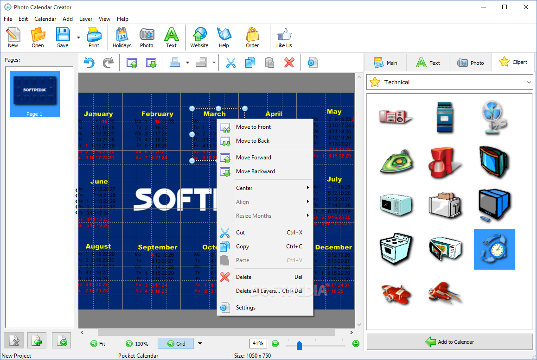
Task: Select the toaster clipart
Action: pos(445,205)
